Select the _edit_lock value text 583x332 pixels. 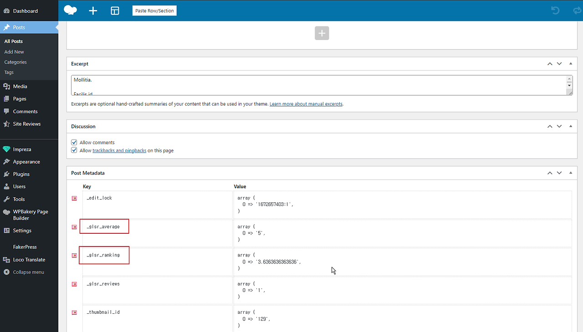point(266,205)
